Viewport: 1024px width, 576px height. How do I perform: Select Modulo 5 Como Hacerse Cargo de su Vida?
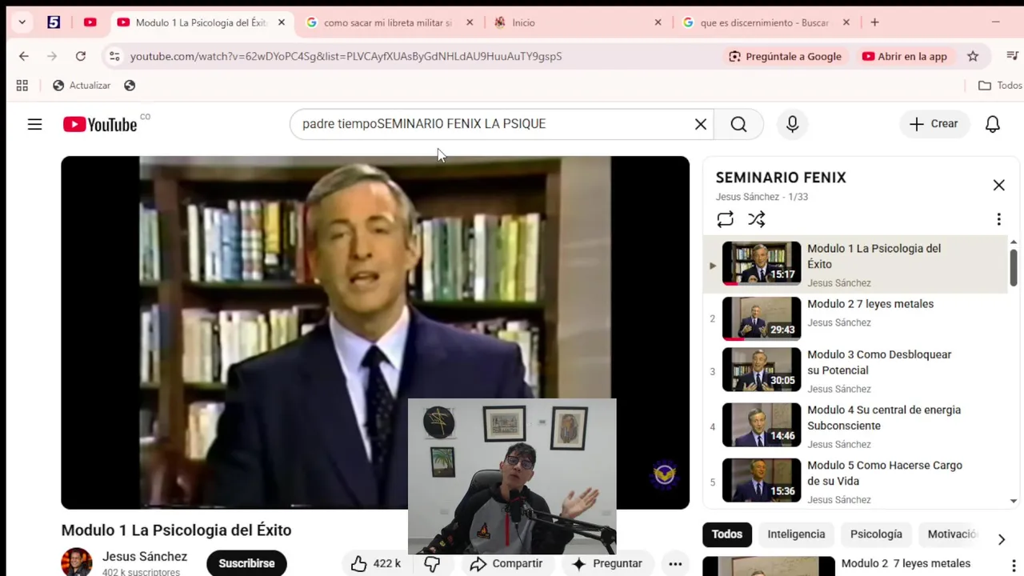click(x=856, y=482)
